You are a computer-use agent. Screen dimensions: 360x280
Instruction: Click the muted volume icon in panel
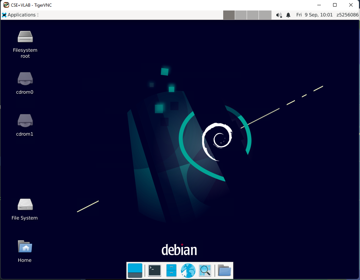coord(279,15)
